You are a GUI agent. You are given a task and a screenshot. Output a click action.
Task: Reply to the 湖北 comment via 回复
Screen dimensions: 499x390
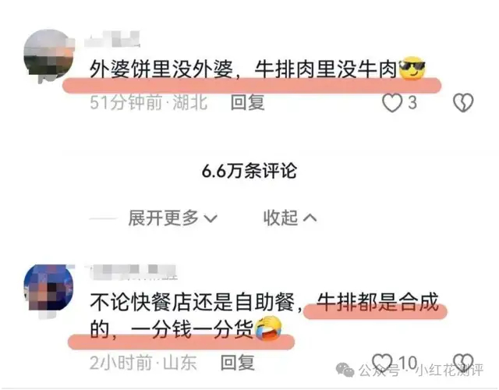[x=248, y=102]
